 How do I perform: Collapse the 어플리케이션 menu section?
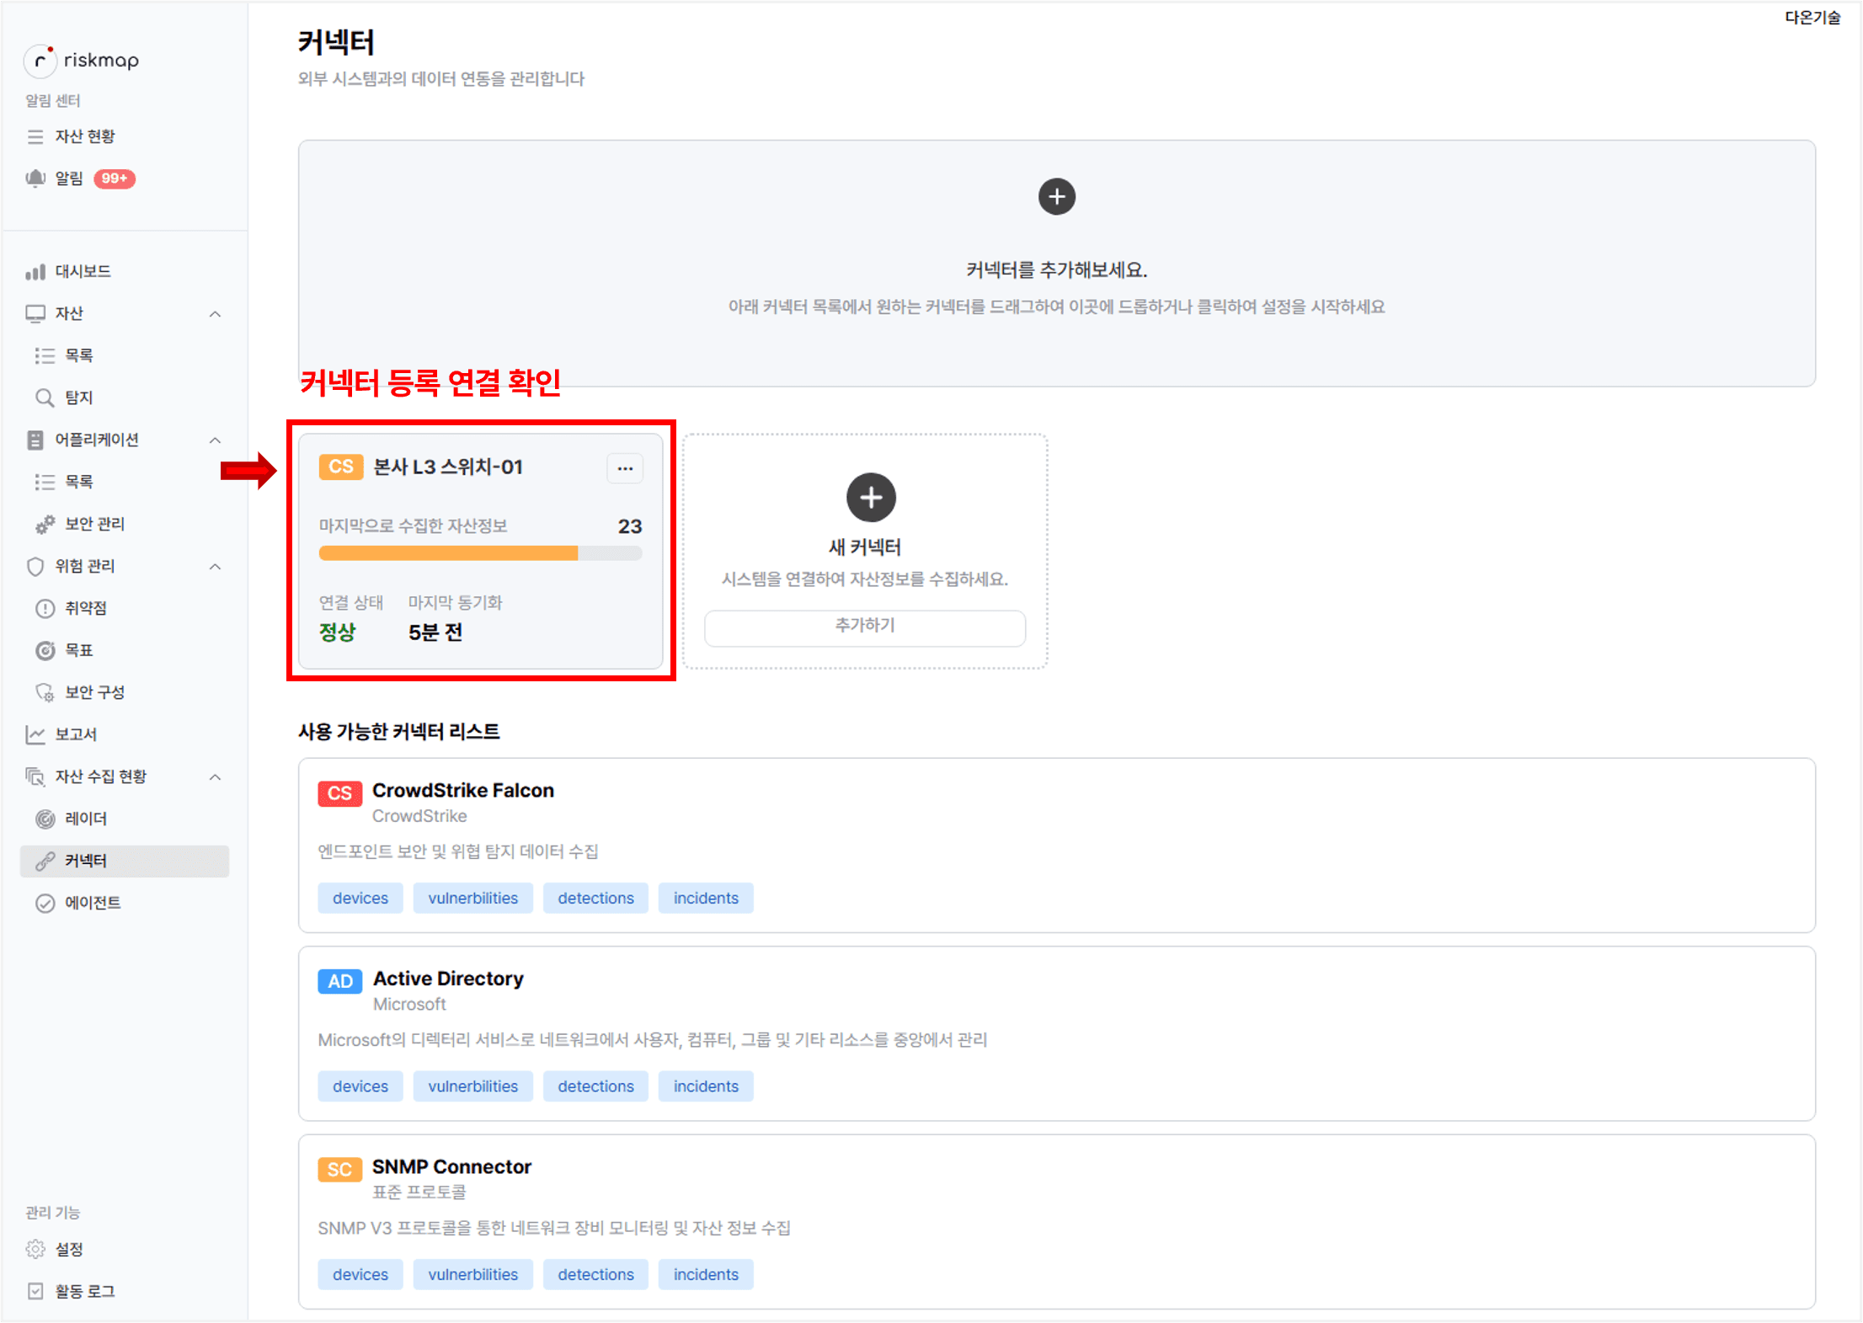coord(215,440)
